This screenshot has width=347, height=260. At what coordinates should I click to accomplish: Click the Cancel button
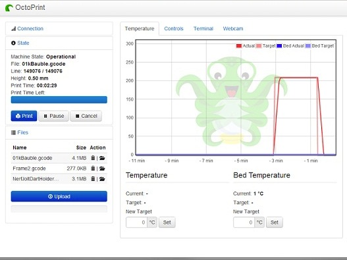(86, 116)
